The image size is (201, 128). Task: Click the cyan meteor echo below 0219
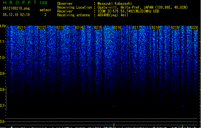click(183, 106)
